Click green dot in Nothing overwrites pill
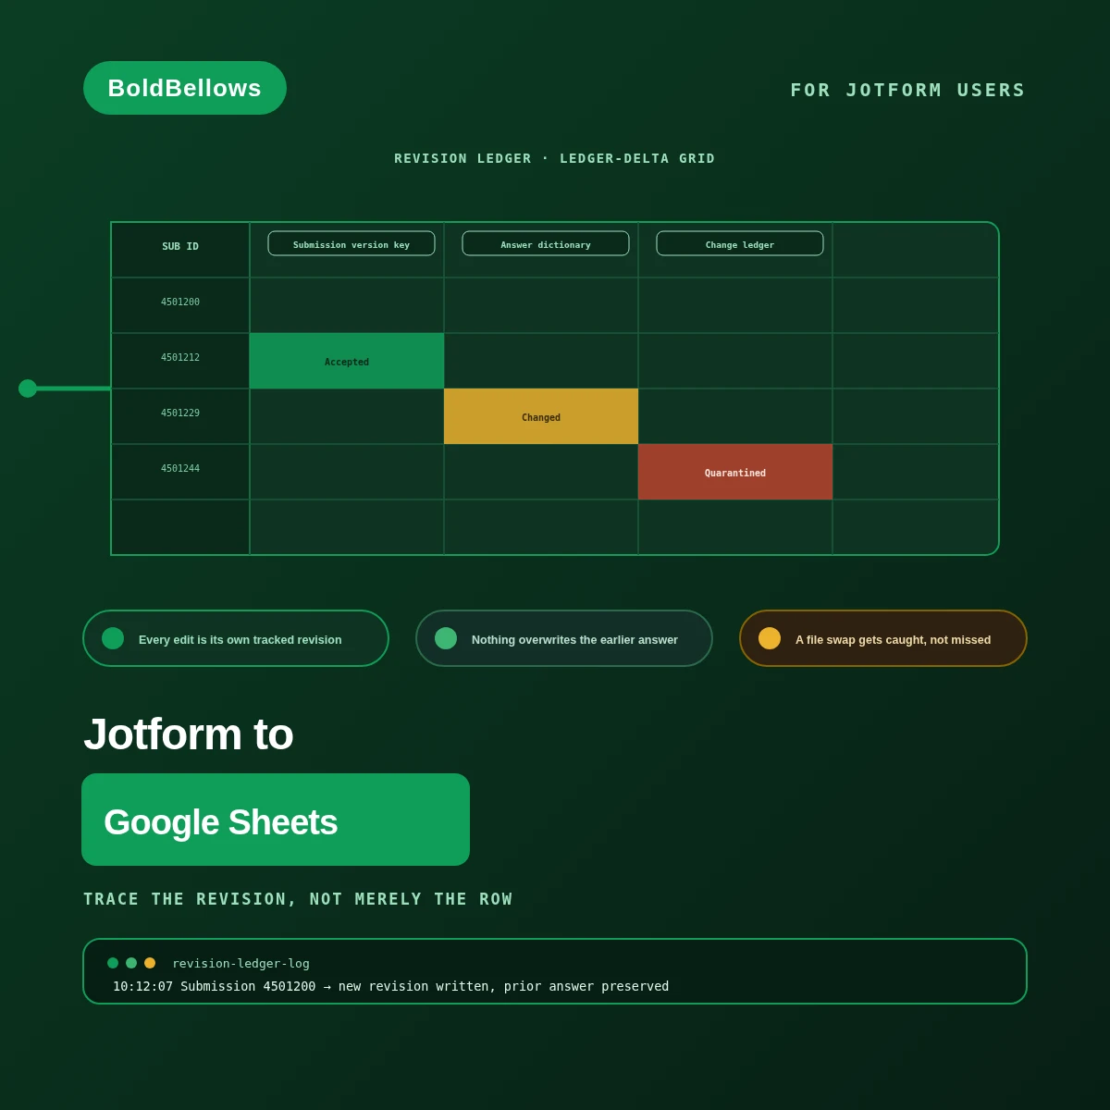This screenshot has height=1110, width=1110. tap(446, 638)
